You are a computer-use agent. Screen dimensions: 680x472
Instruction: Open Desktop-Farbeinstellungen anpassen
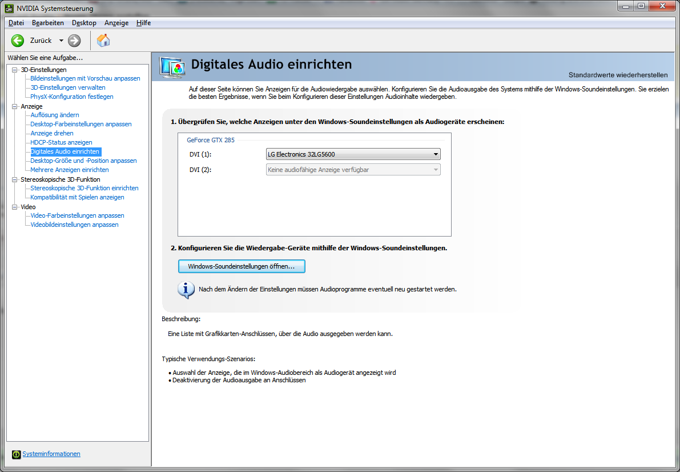[81, 124]
